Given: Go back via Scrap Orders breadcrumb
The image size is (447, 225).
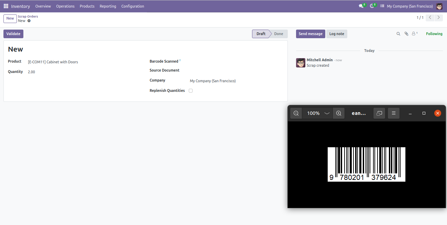Looking at the screenshot, I should pos(28,17).
